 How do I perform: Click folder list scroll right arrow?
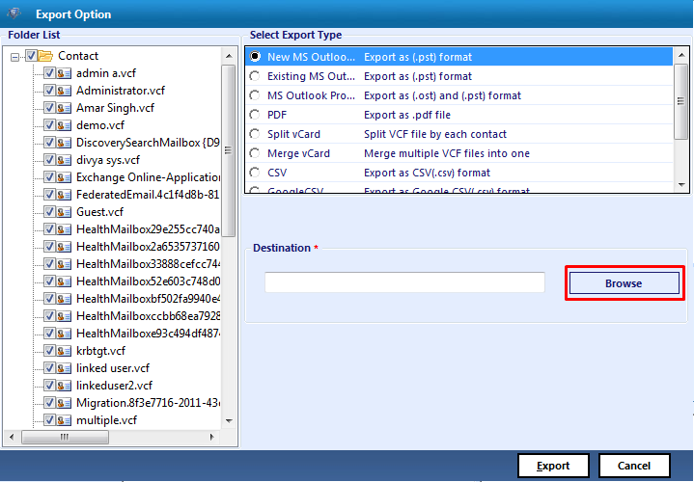click(x=212, y=437)
